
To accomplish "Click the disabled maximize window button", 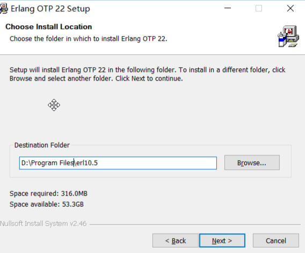I will point(258,9).
